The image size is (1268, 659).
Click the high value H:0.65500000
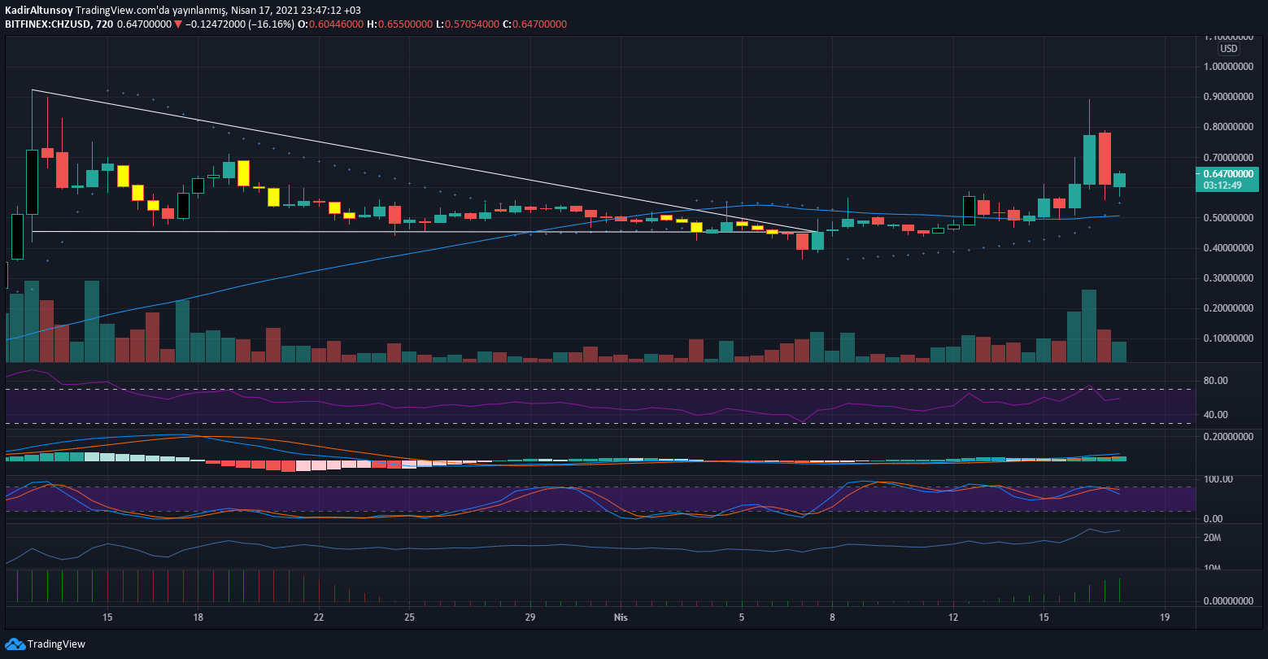coord(399,24)
